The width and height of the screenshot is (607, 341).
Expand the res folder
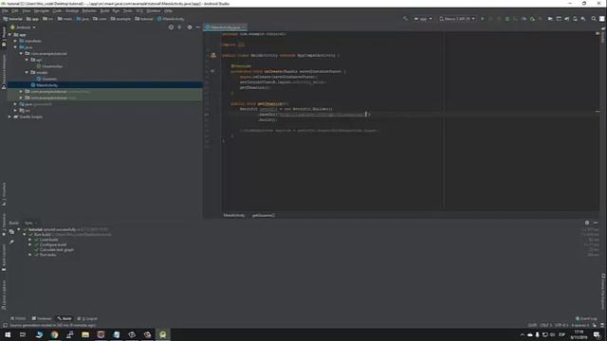click(x=15, y=111)
